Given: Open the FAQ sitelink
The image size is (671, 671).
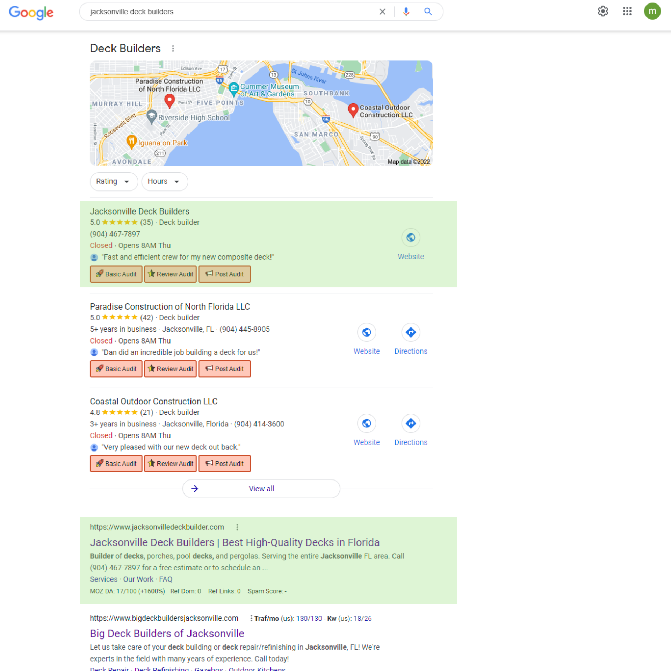Looking at the screenshot, I should pyautogui.click(x=166, y=579).
